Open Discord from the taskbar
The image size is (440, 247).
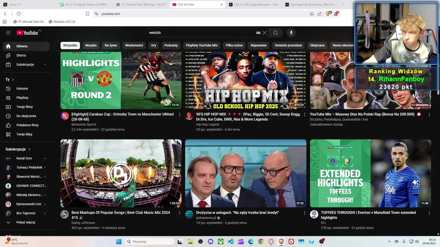211,242
